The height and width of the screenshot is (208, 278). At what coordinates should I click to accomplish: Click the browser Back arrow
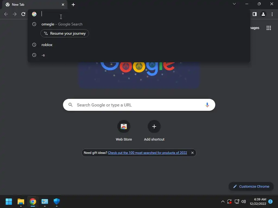pos(6,14)
